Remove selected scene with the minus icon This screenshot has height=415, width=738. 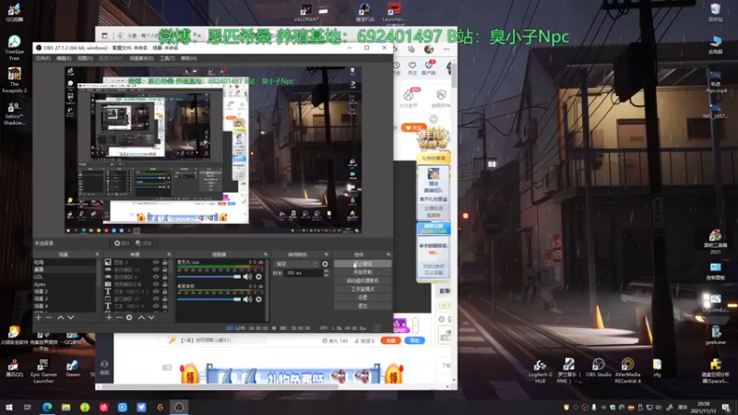pos(49,317)
